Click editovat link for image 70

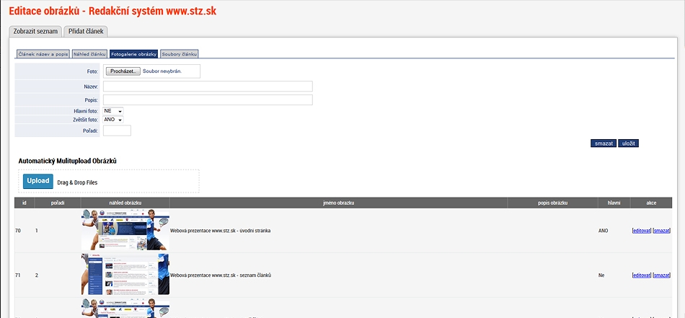pos(642,231)
